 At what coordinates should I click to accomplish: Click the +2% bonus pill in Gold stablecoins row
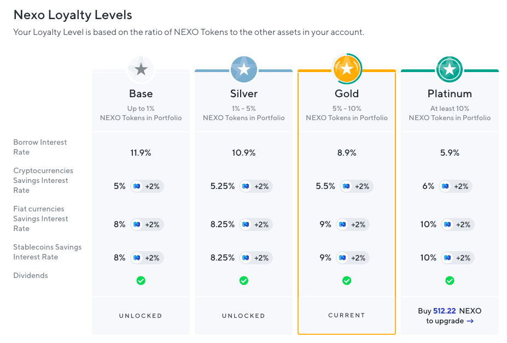[352, 258]
